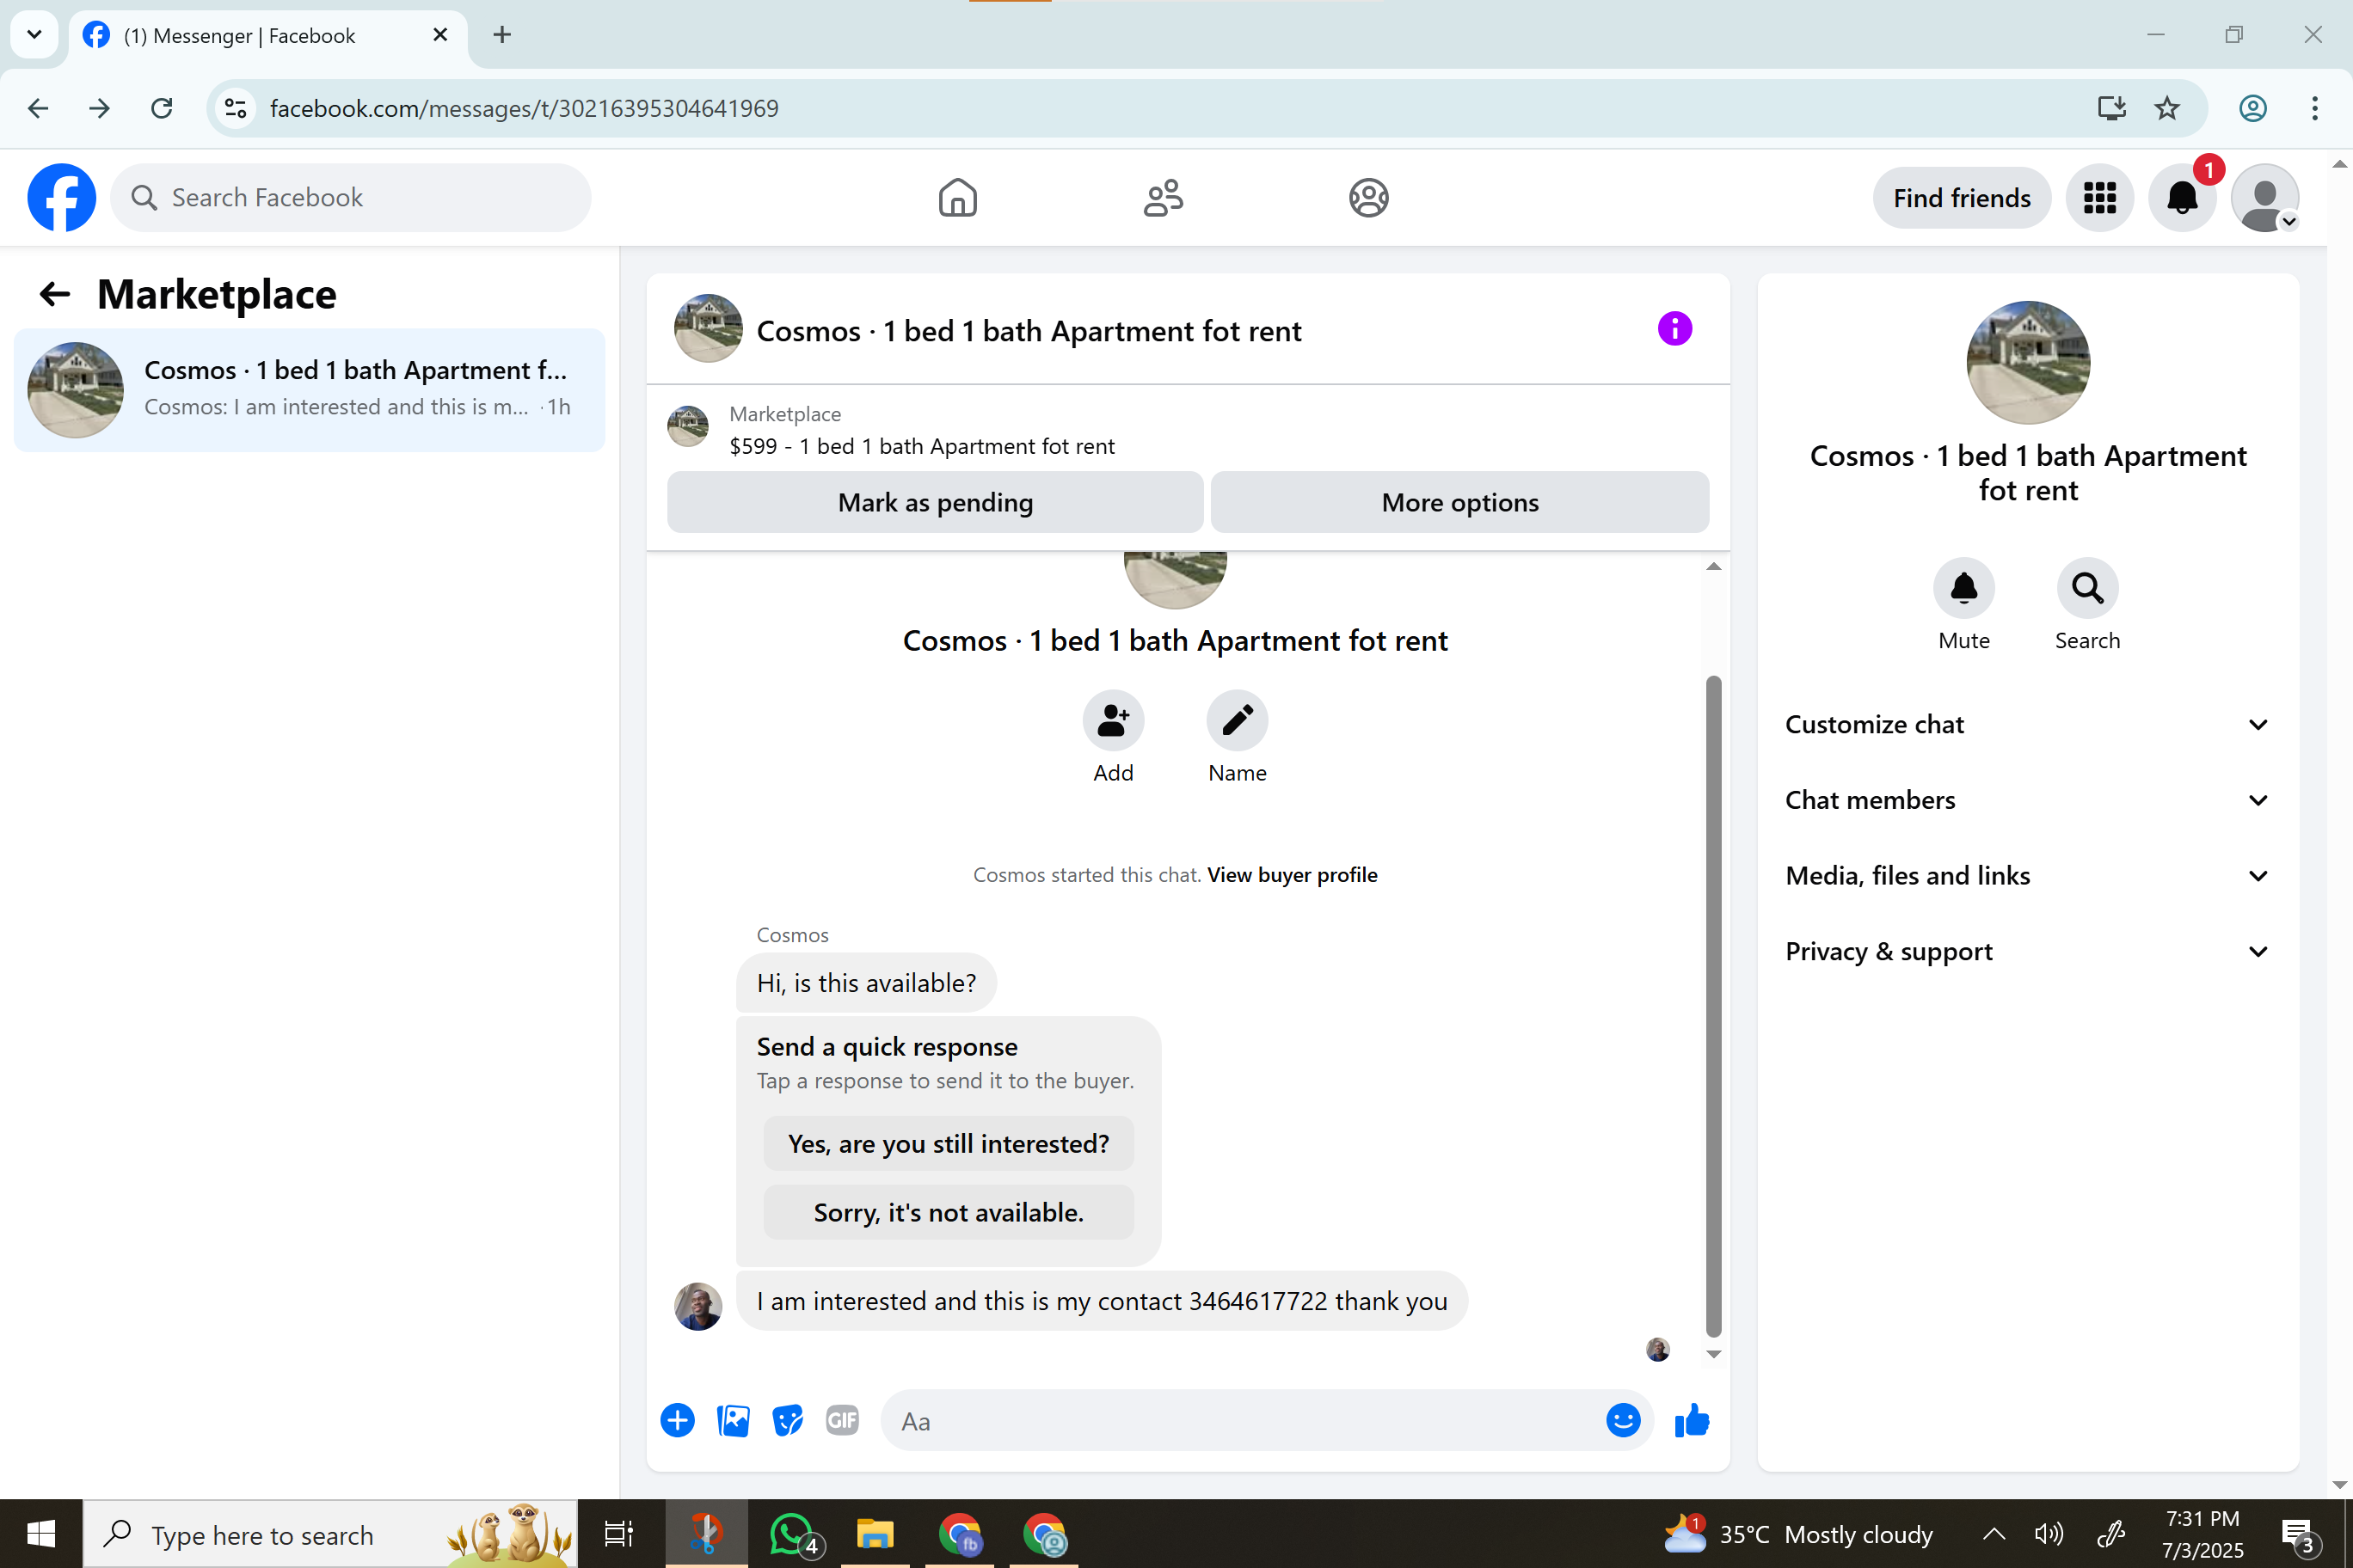Open the sticker picker icon
2353x1568 pixels.
click(x=787, y=1420)
